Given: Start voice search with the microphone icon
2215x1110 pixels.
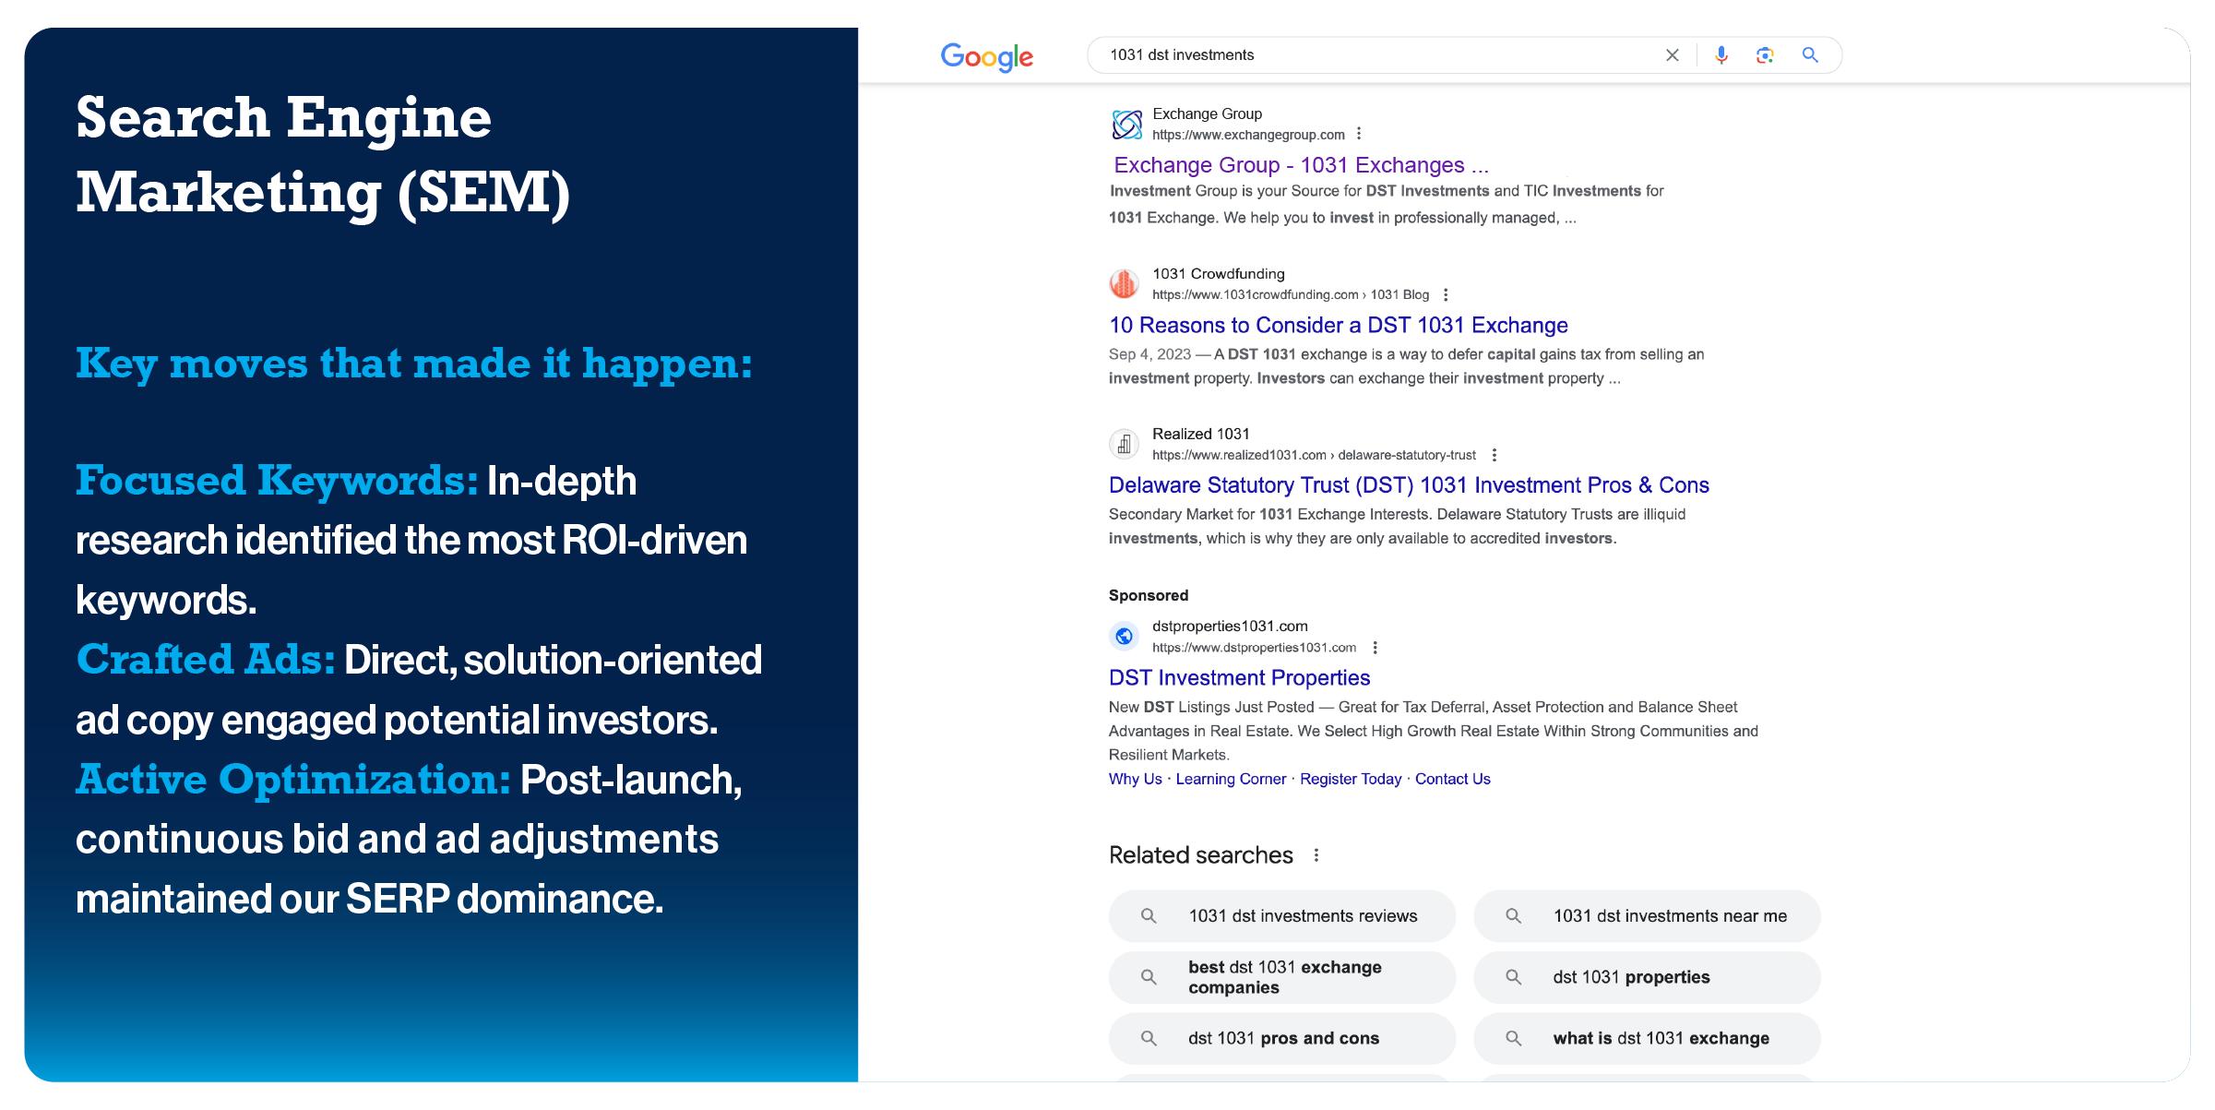Looking at the screenshot, I should click(x=1721, y=55).
